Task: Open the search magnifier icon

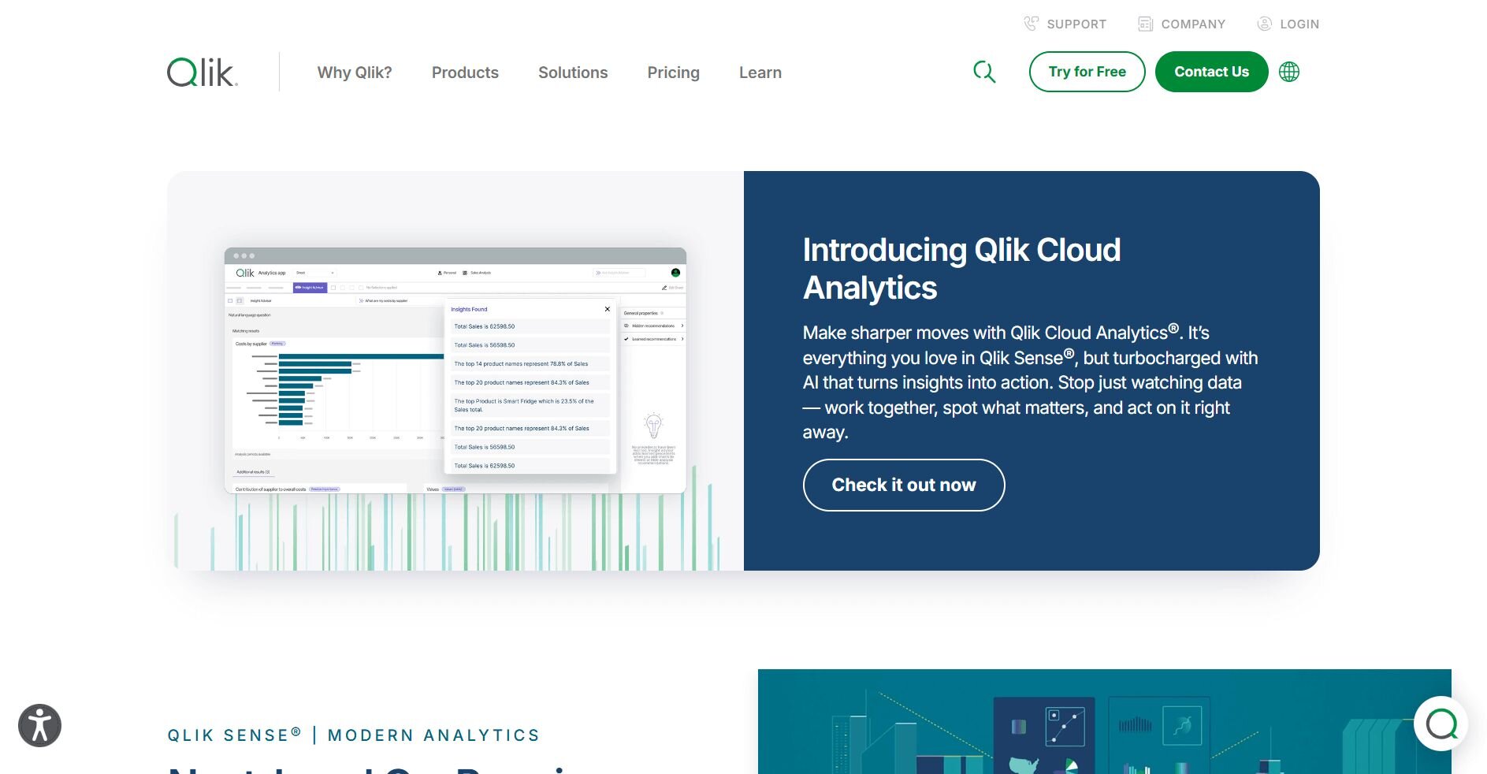Action: click(983, 72)
